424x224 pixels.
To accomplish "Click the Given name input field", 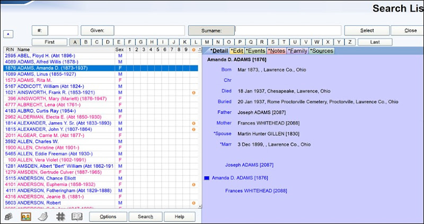I will 149,31.
